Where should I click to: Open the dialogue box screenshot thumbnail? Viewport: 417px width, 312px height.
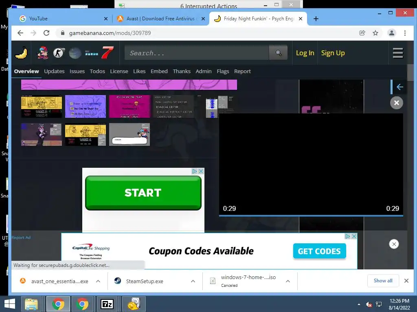129,134
